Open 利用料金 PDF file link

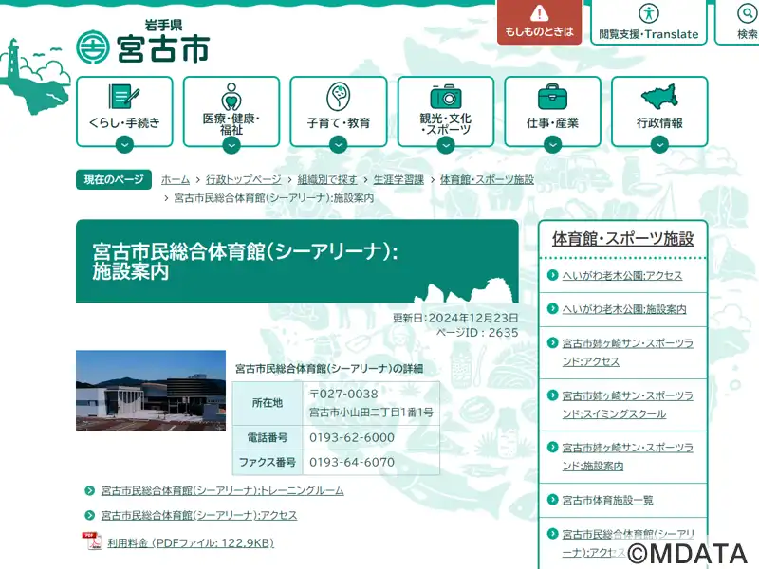(191, 542)
